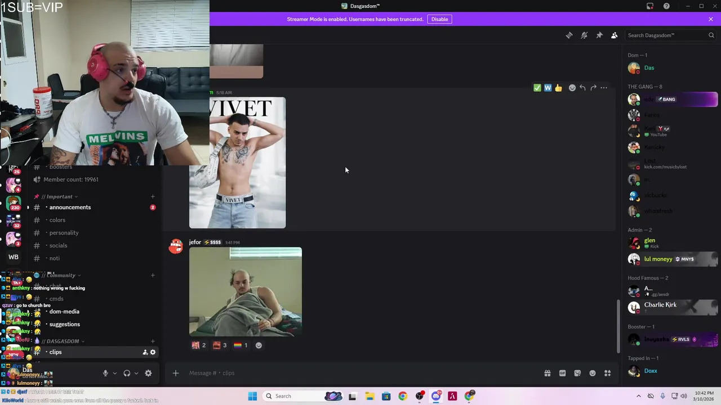Toggle headphone deafen in user panel
Viewport: 721px width, 405px height.
[127, 373]
